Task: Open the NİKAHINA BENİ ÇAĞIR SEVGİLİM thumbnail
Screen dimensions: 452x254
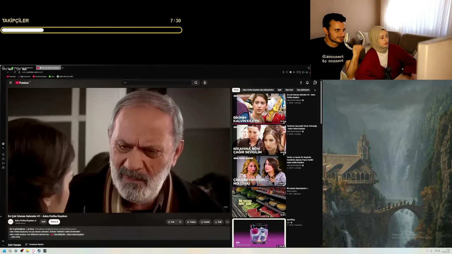Action: point(259,140)
